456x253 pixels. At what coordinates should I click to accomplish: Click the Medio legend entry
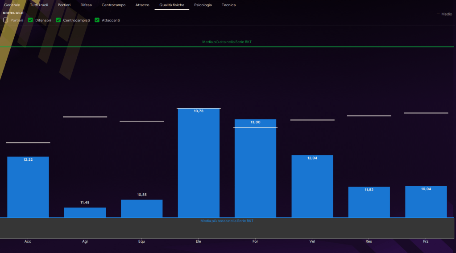[x=444, y=14]
